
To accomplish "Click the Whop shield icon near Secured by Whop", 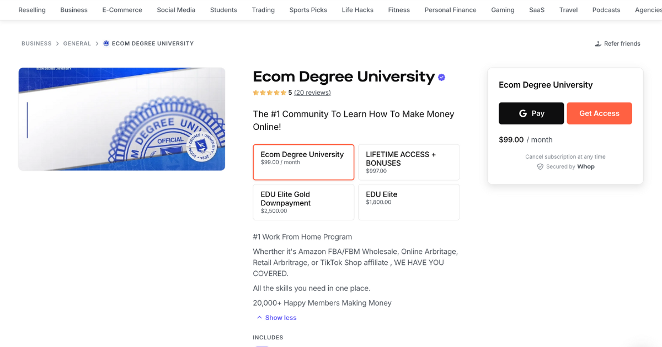I will click(540, 166).
